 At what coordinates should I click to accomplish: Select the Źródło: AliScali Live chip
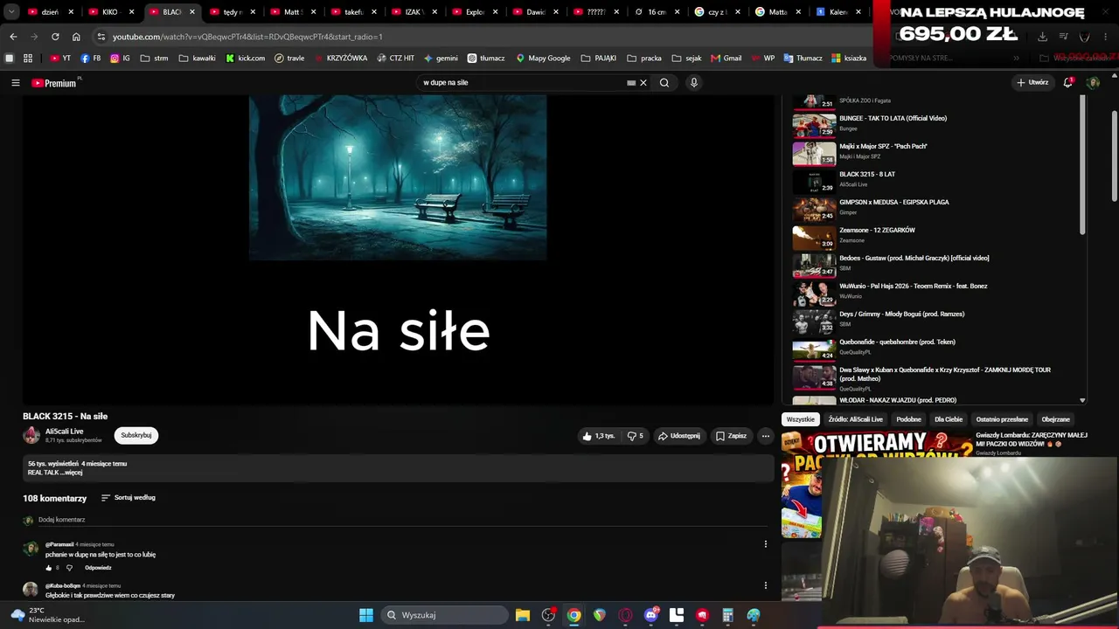pyautogui.click(x=856, y=419)
